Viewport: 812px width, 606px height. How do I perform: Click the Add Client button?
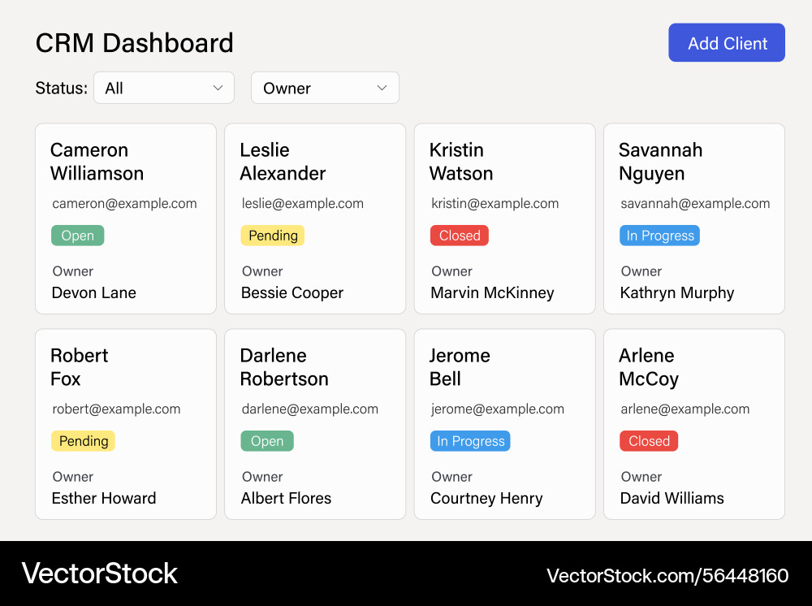tap(727, 42)
